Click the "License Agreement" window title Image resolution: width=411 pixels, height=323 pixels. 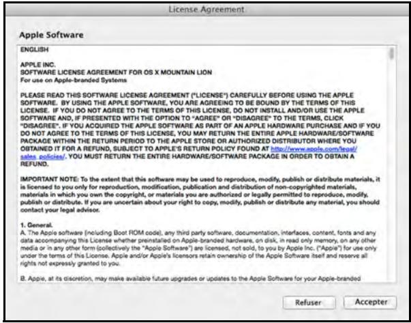click(x=207, y=10)
